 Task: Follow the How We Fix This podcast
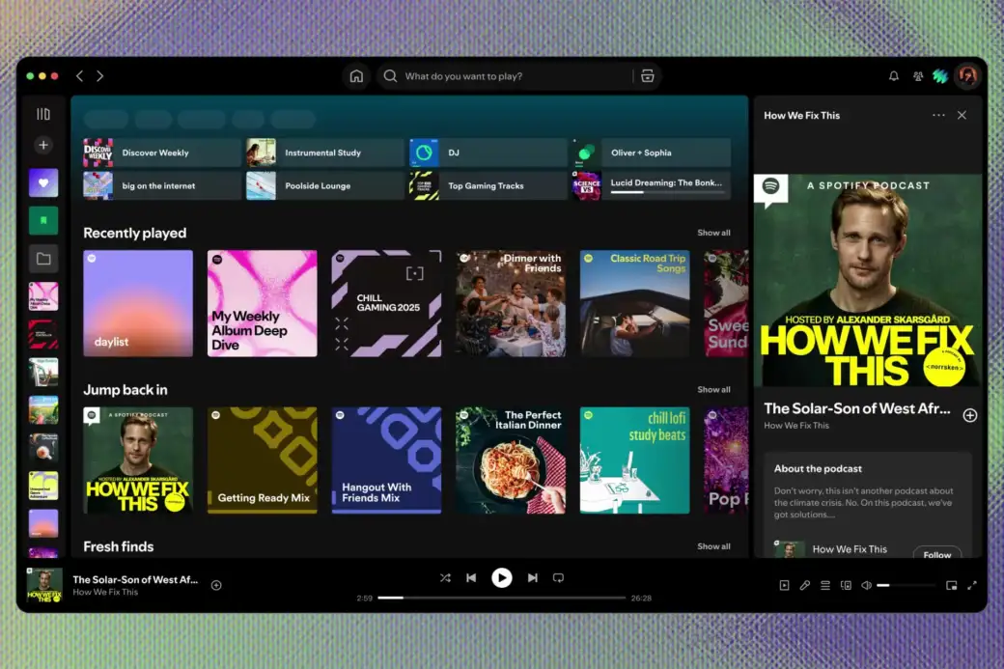click(x=936, y=554)
